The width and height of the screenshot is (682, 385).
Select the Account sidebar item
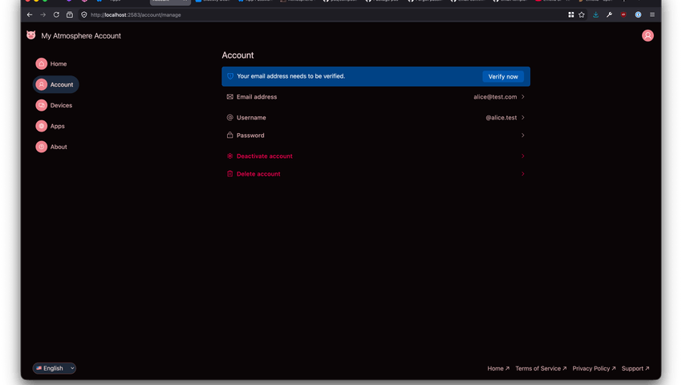(55, 84)
